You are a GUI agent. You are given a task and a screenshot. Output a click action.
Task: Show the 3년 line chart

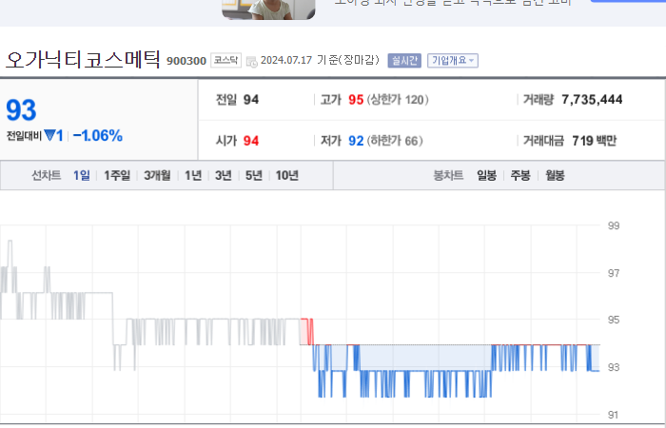224,175
